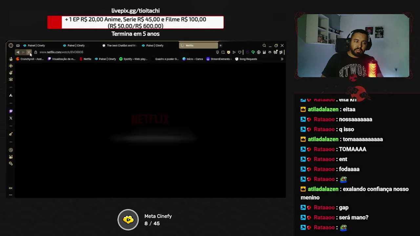Open the easy setup icon at toolbar end
420x236 pixels.
coord(281,52)
